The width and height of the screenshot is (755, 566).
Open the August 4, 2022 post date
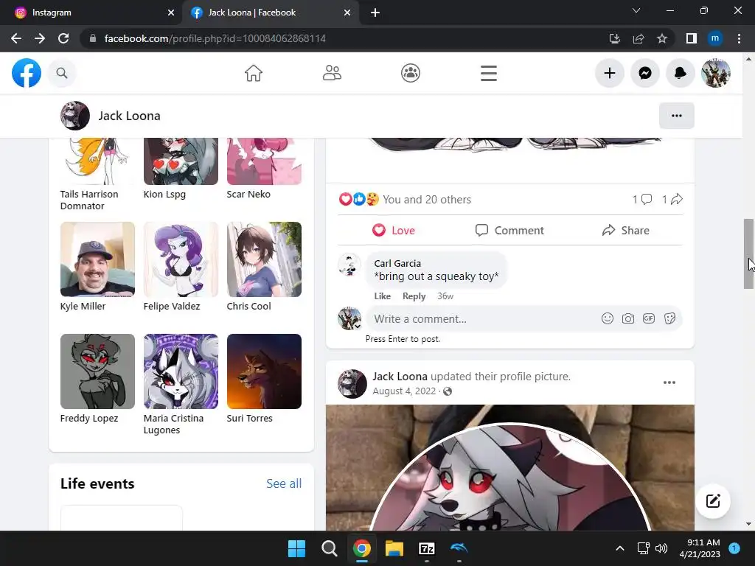[404, 391]
